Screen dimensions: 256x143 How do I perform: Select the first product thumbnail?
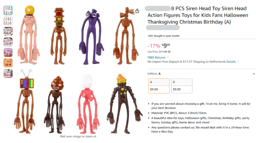click(x=8, y=10)
